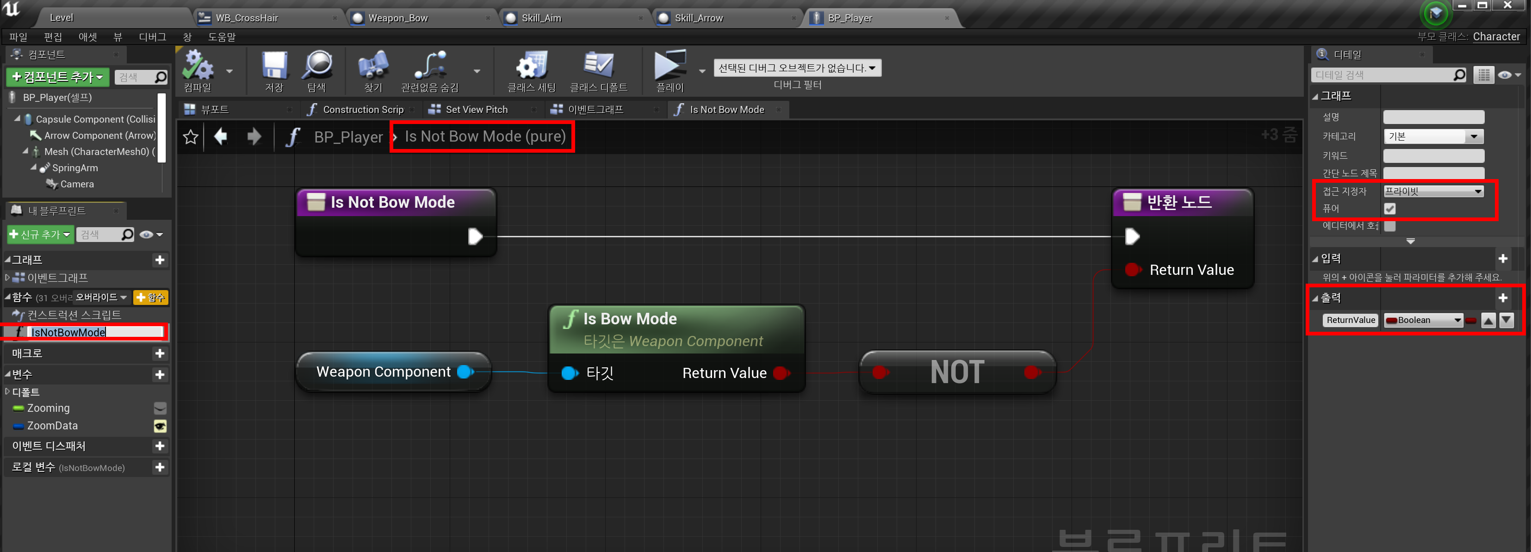The image size is (1531, 552).
Task: Open the 파일 menu
Action: pyautogui.click(x=19, y=37)
